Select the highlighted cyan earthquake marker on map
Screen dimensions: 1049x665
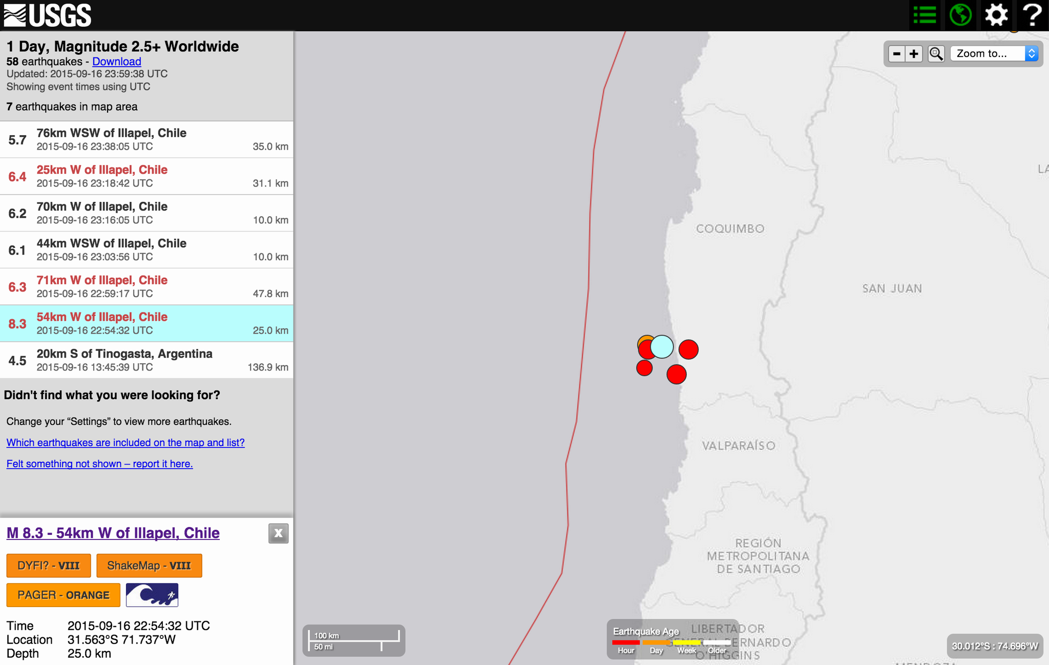[x=662, y=347]
